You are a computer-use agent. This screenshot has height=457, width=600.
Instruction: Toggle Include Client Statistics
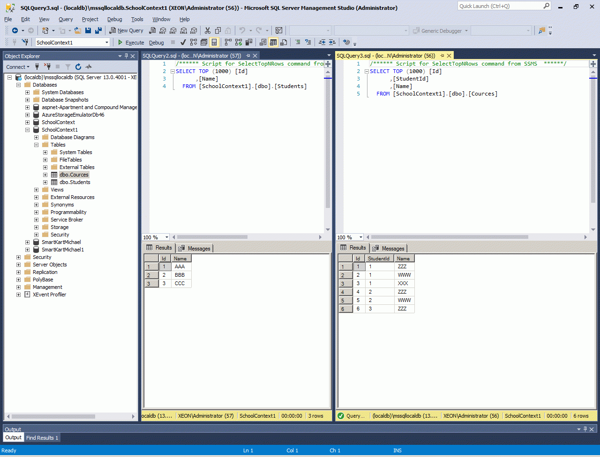coord(249,42)
